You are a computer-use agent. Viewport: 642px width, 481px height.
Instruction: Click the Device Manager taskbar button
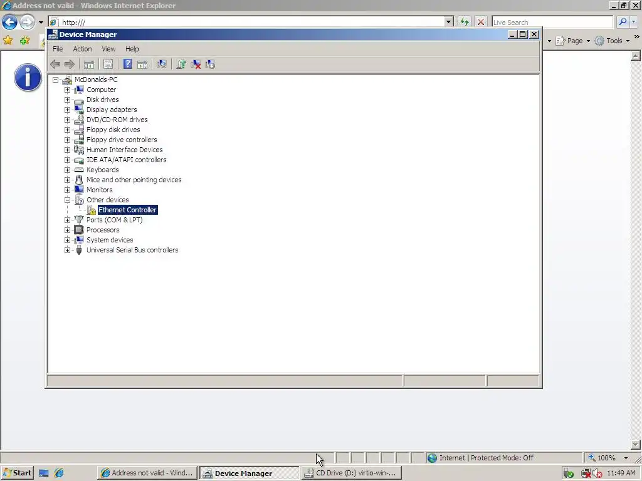tap(249, 473)
